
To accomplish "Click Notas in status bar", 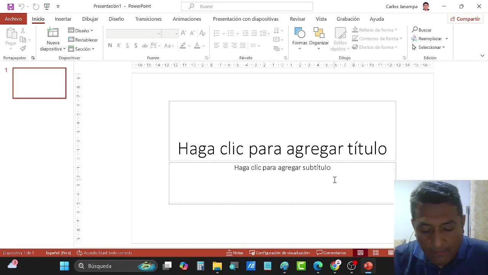I will (235, 253).
